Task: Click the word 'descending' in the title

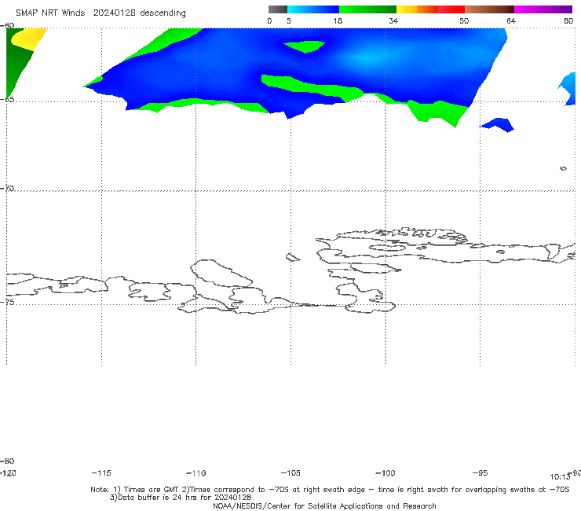Action: [x=163, y=13]
